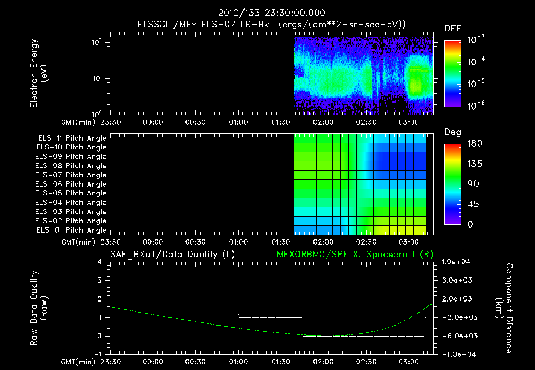Click the DEF label above the color scale
The width and height of the screenshot is (535, 370).
click(x=453, y=28)
